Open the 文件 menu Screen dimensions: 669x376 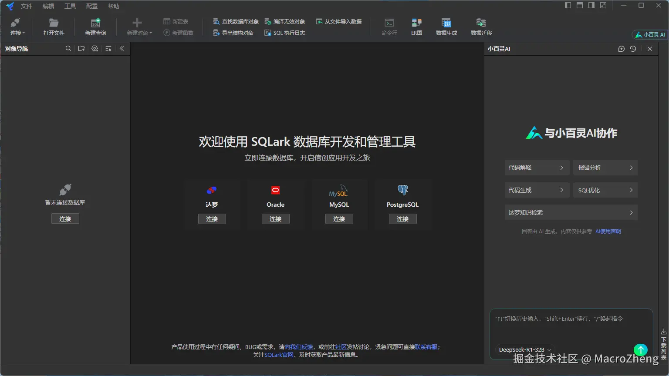tap(27, 6)
